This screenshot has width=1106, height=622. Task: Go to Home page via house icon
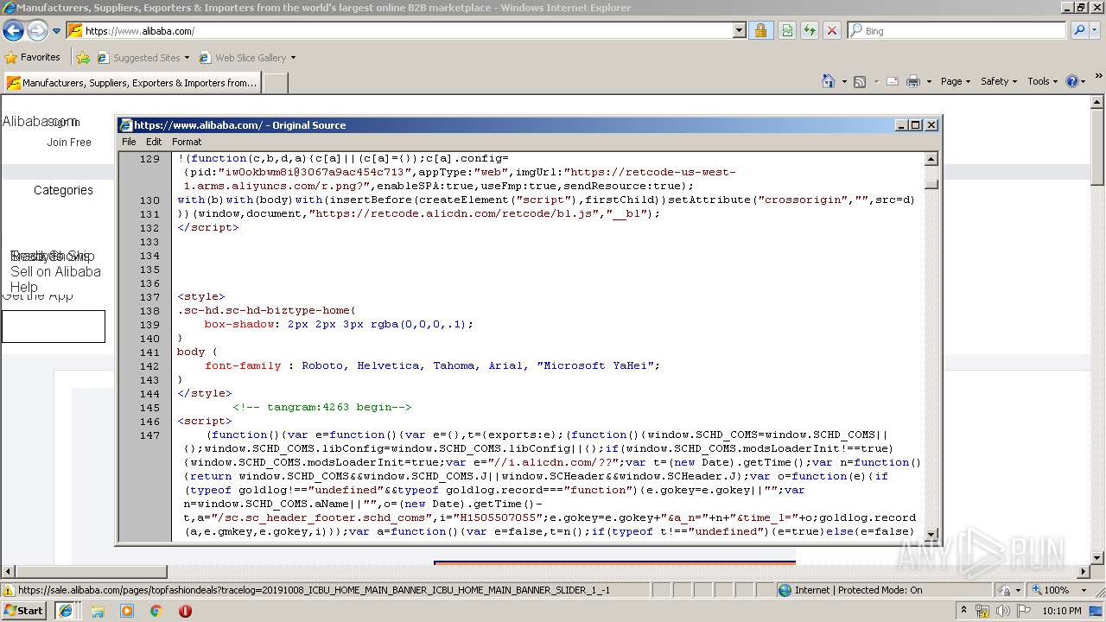pyautogui.click(x=829, y=81)
